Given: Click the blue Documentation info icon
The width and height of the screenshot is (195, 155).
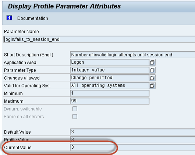Looking at the screenshot, I should point(9,18).
